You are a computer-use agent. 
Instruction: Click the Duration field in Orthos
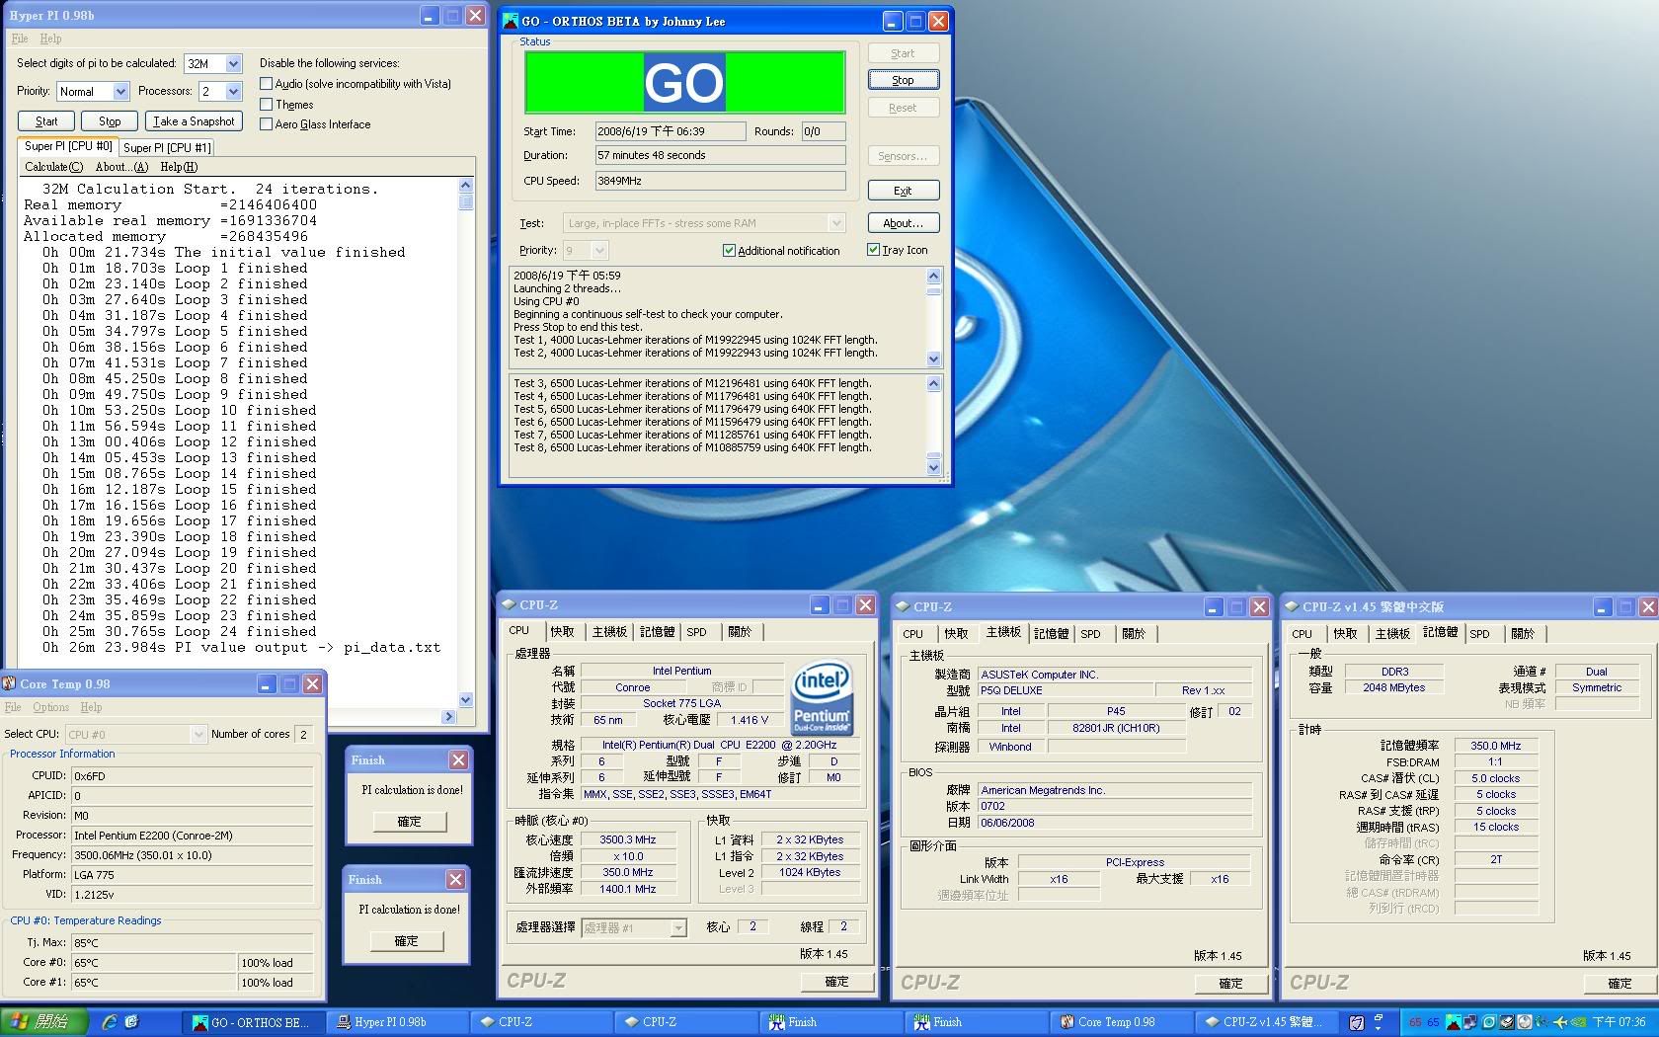[x=720, y=155]
